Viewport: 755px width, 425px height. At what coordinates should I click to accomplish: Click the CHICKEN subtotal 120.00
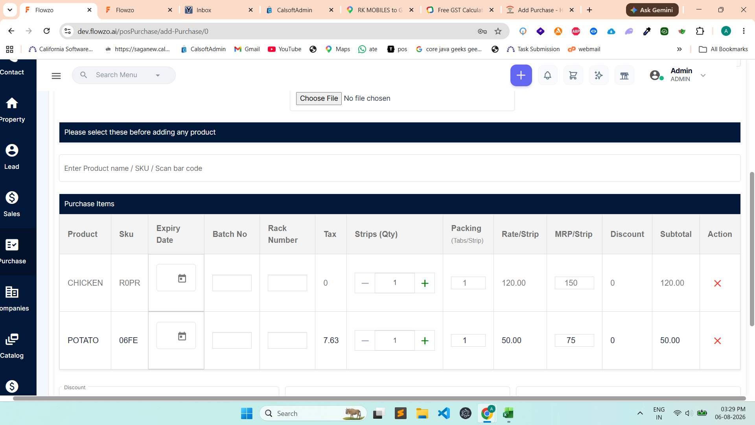pyautogui.click(x=672, y=283)
